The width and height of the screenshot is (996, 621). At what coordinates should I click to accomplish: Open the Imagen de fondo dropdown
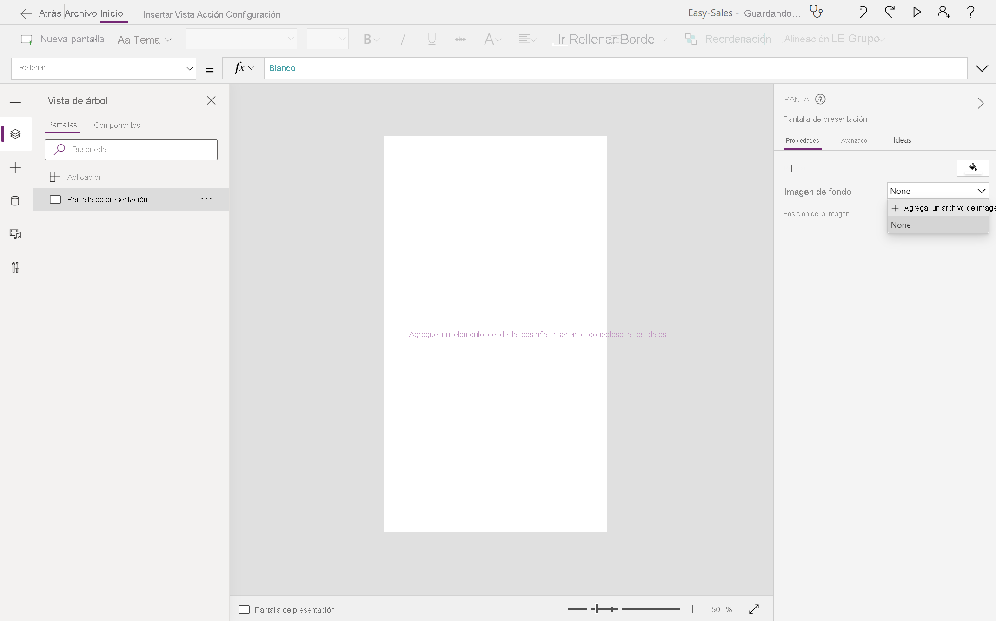click(937, 191)
